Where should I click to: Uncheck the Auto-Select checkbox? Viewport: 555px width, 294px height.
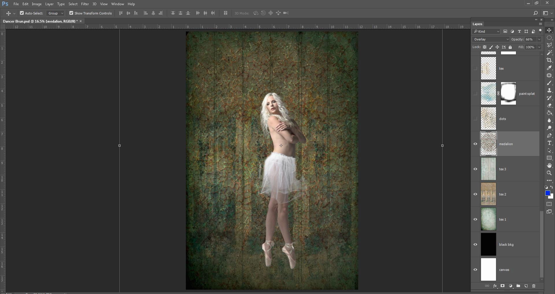(22, 13)
